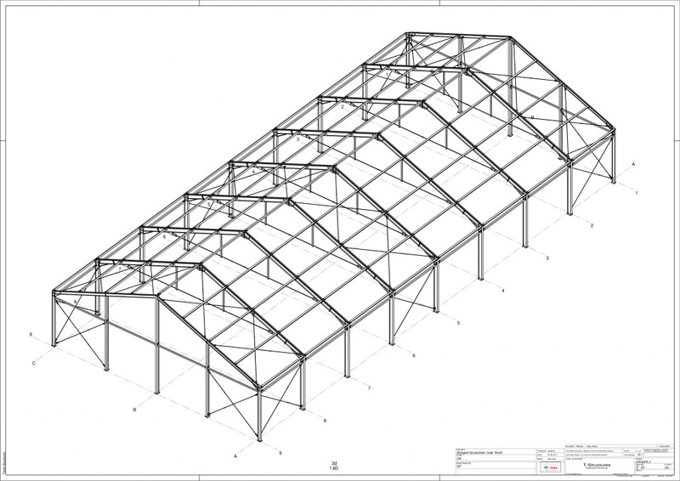Click the vertical Tekla Structures margin text

pyautogui.click(x=3, y=463)
